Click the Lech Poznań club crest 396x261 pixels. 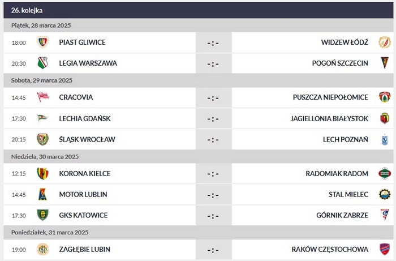click(x=385, y=139)
